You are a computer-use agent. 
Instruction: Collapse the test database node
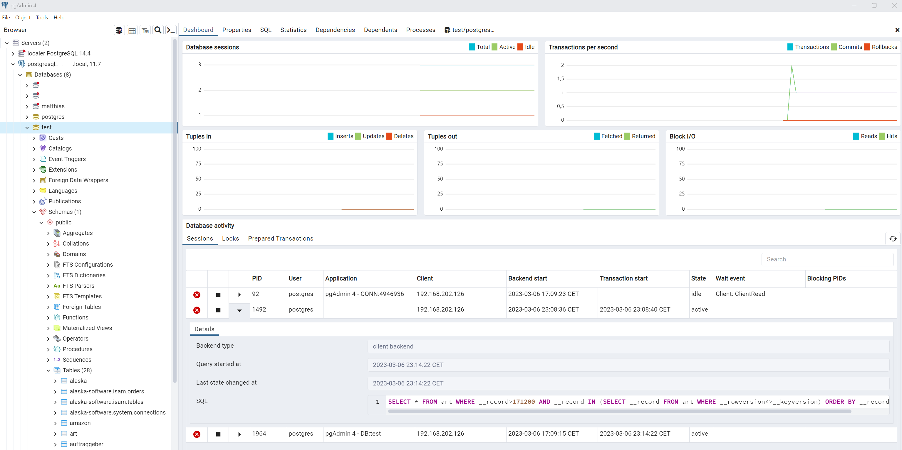pos(27,128)
